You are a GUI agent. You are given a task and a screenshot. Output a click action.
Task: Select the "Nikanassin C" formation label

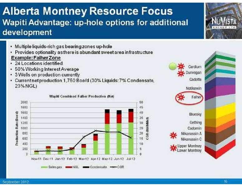pos(191,139)
